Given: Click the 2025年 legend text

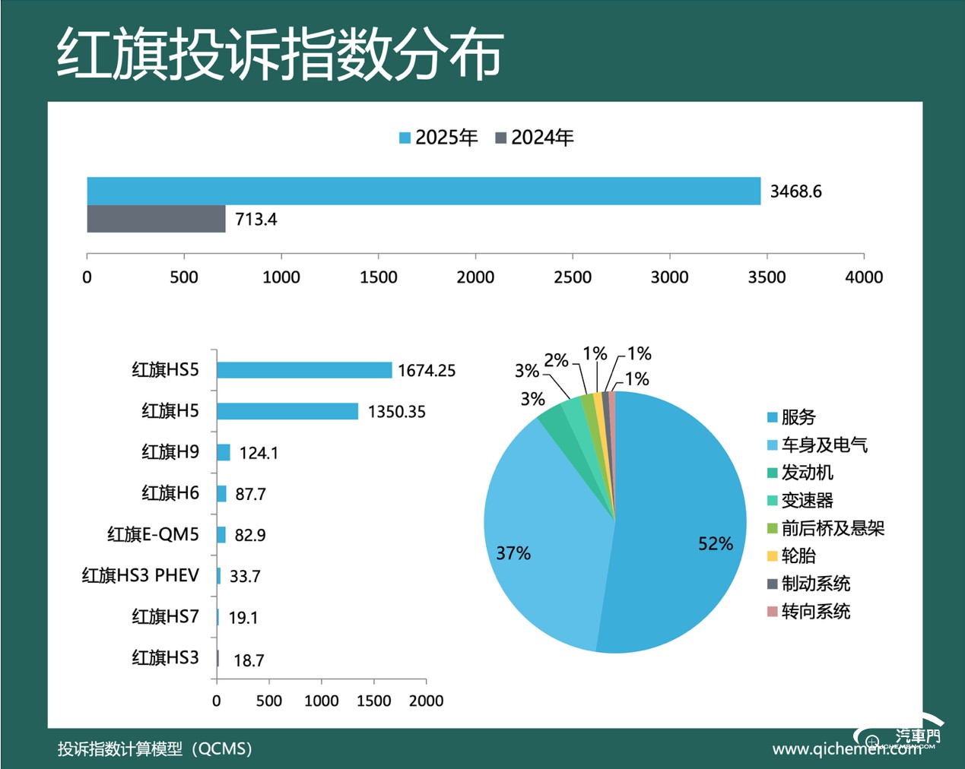Looking at the screenshot, I should pyautogui.click(x=446, y=138).
